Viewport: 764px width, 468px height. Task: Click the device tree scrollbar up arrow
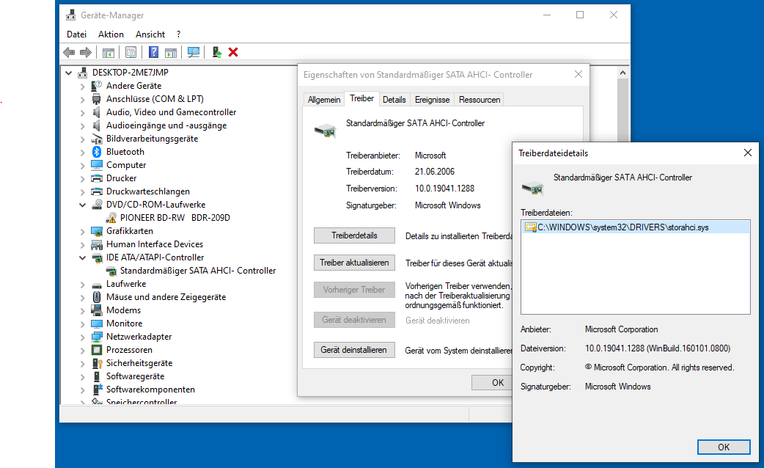tap(622, 73)
